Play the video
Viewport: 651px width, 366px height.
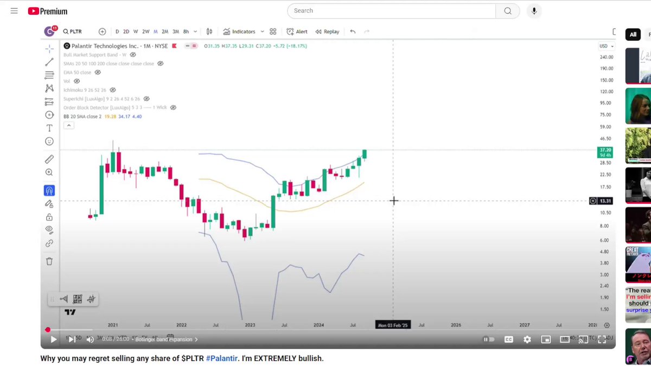click(x=53, y=339)
